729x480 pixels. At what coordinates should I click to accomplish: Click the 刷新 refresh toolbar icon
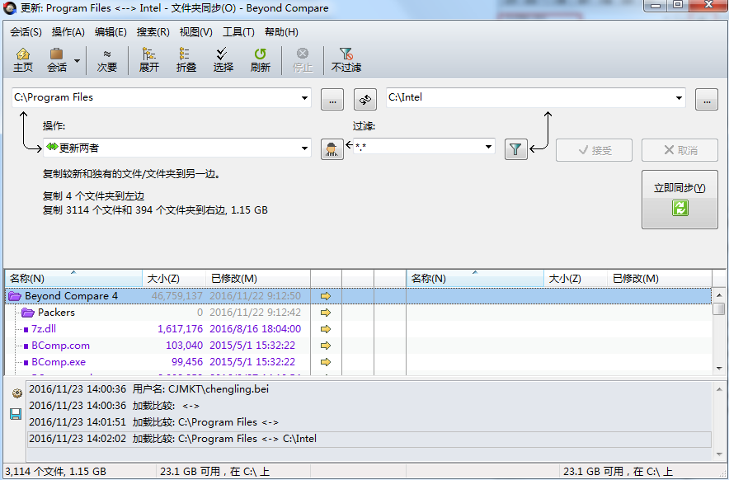coord(260,58)
